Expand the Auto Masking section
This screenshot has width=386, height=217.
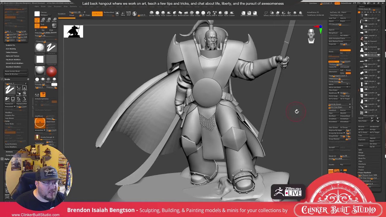[x=11, y=49]
